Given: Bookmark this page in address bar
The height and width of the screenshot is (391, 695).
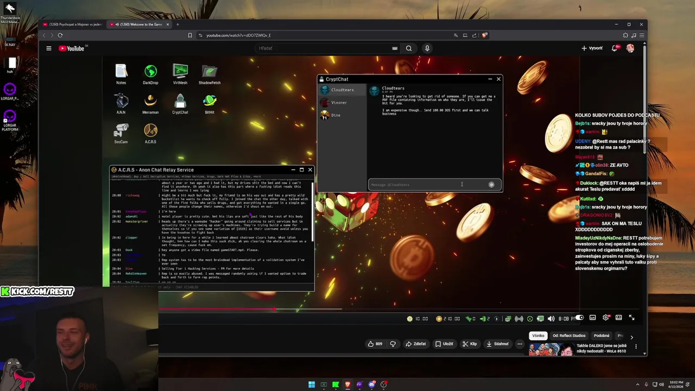Looking at the screenshot, I should point(190,35).
